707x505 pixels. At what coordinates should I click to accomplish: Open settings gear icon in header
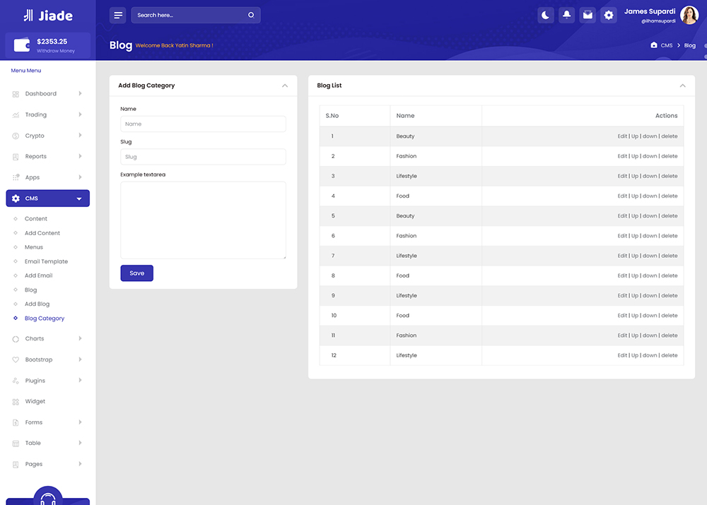tap(609, 15)
